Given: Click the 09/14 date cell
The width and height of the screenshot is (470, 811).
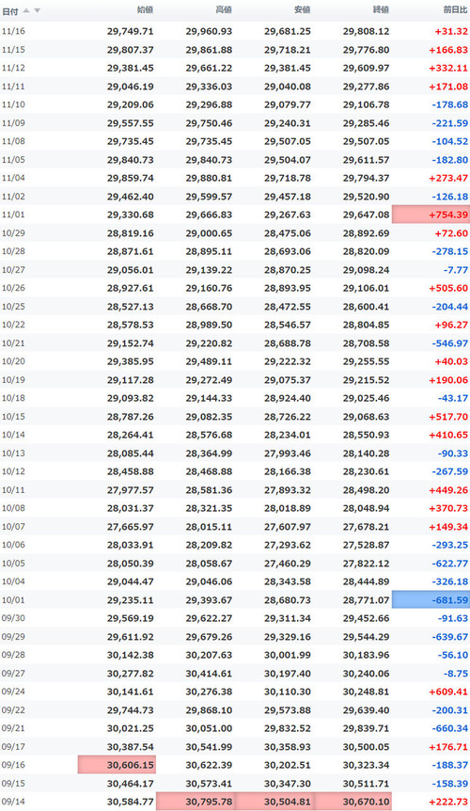Looking at the screenshot, I should point(13,802).
